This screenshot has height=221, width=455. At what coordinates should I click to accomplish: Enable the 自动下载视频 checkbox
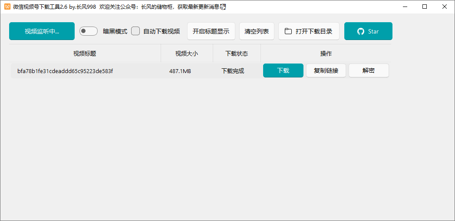(135, 31)
